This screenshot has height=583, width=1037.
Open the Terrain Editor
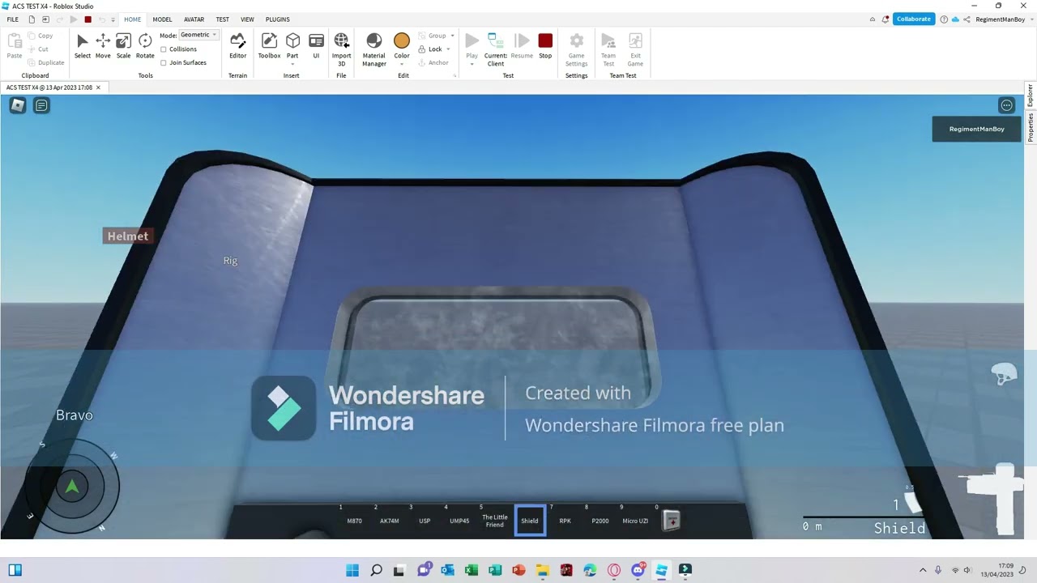pos(237,46)
